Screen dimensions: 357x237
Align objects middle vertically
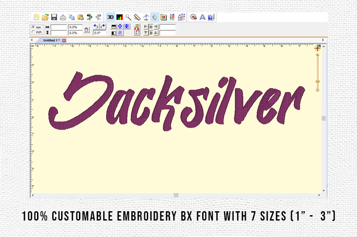(x=151, y=33)
